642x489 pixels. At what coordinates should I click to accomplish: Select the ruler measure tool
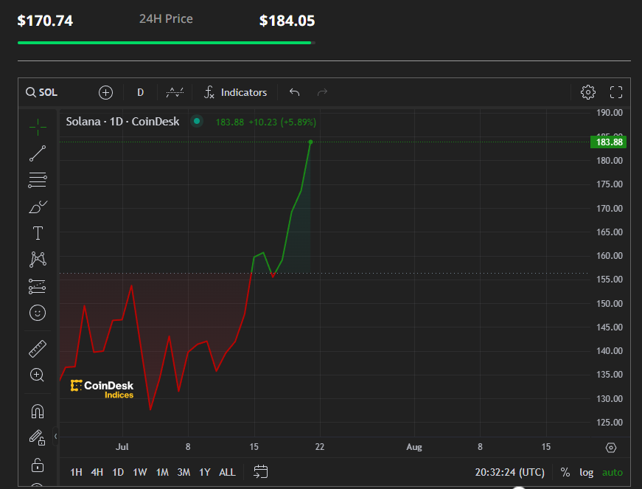(x=38, y=349)
